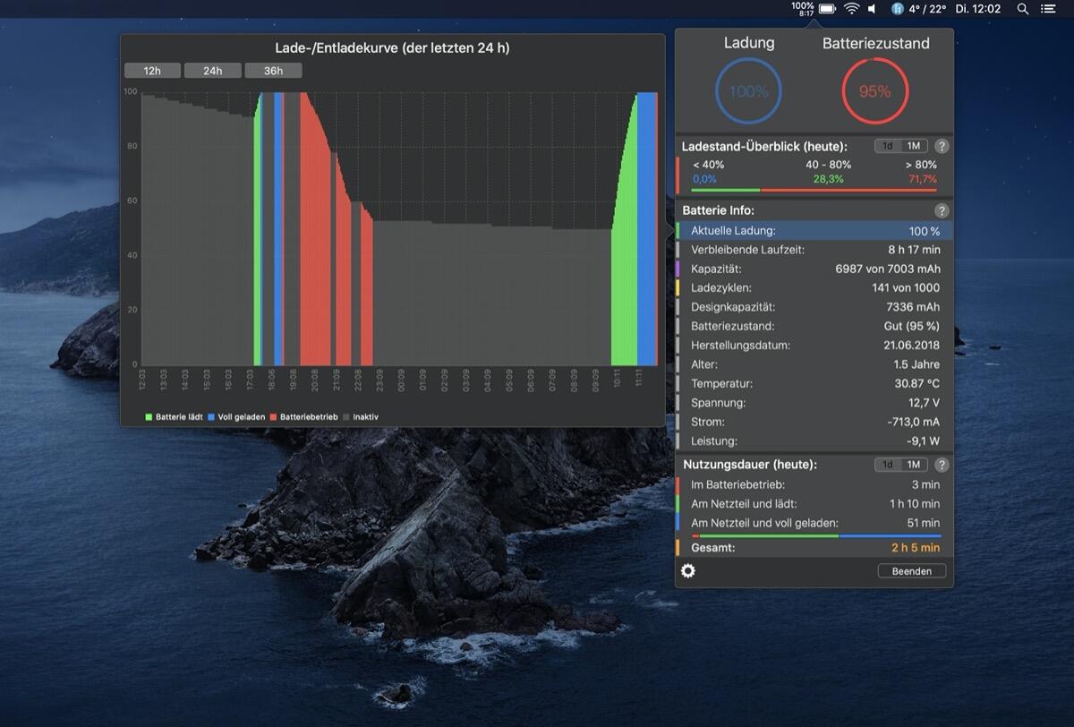Open settings via the gear icon
Screen dimensions: 1074x727
point(688,571)
